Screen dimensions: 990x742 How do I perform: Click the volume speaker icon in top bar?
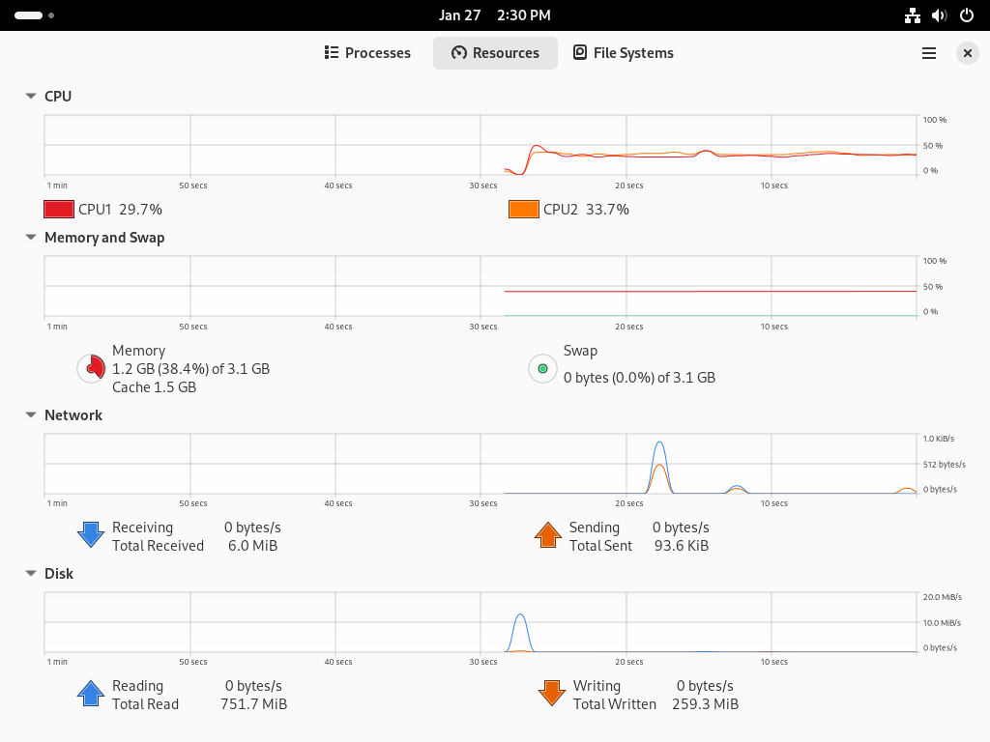[x=940, y=15]
